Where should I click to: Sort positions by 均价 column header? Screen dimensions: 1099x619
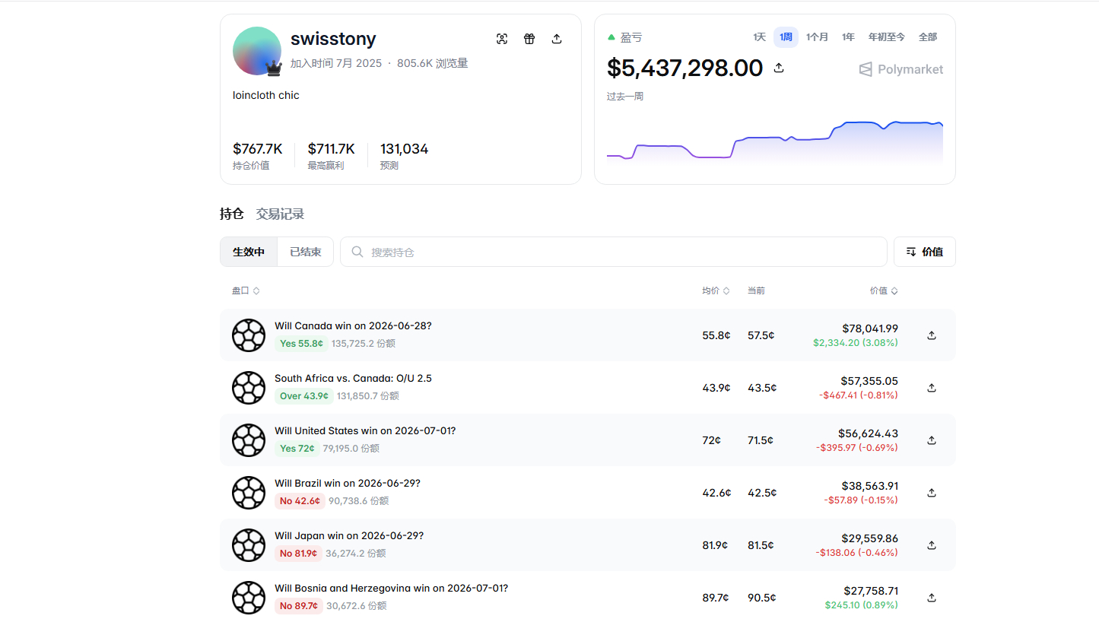(x=716, y=290)
